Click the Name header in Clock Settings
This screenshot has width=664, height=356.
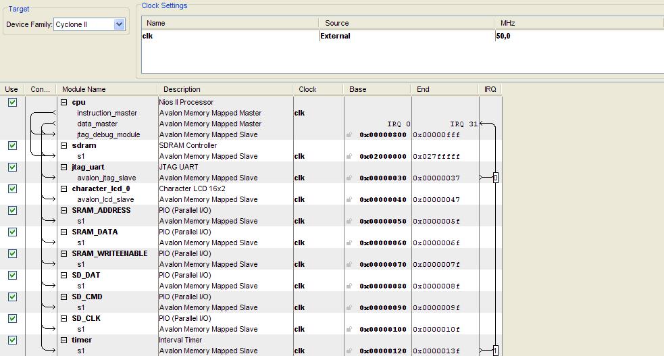230,23
